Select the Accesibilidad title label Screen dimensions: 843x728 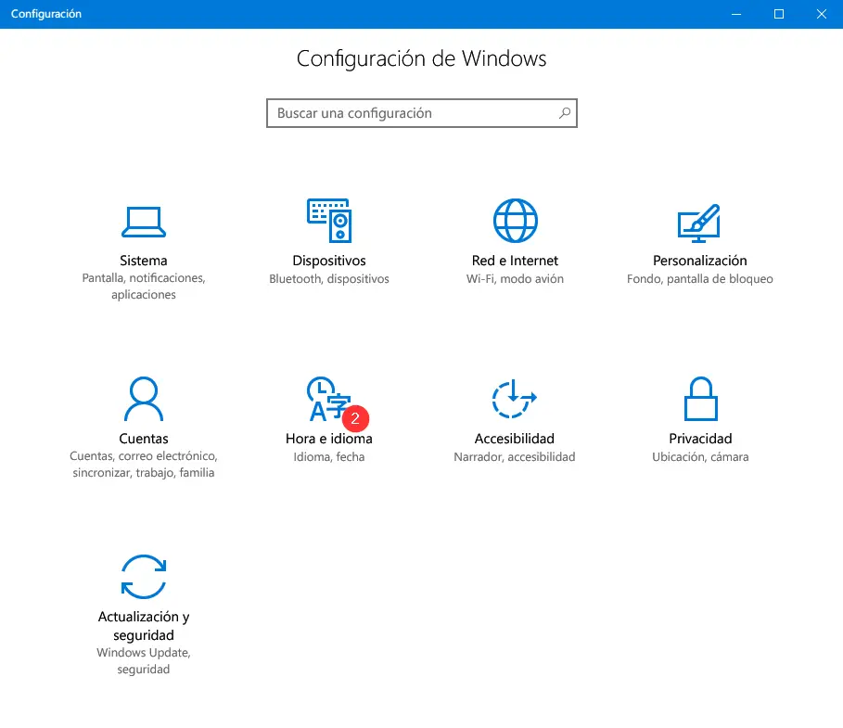coord(515,439)
